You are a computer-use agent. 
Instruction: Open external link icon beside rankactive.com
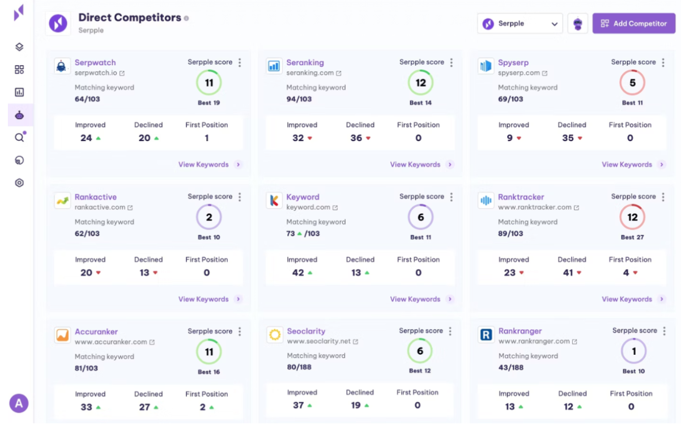pyautogui.click(x=130, y=208)
